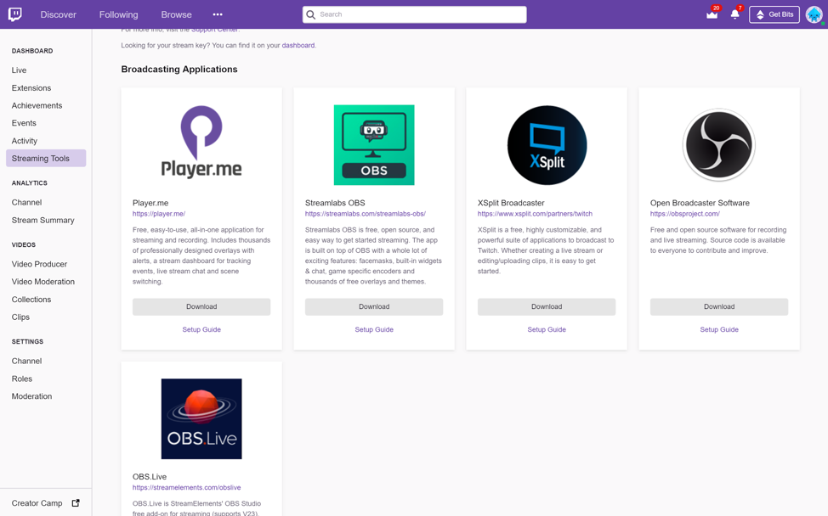Open the https://obsproject.com/ link

point(684,214)
